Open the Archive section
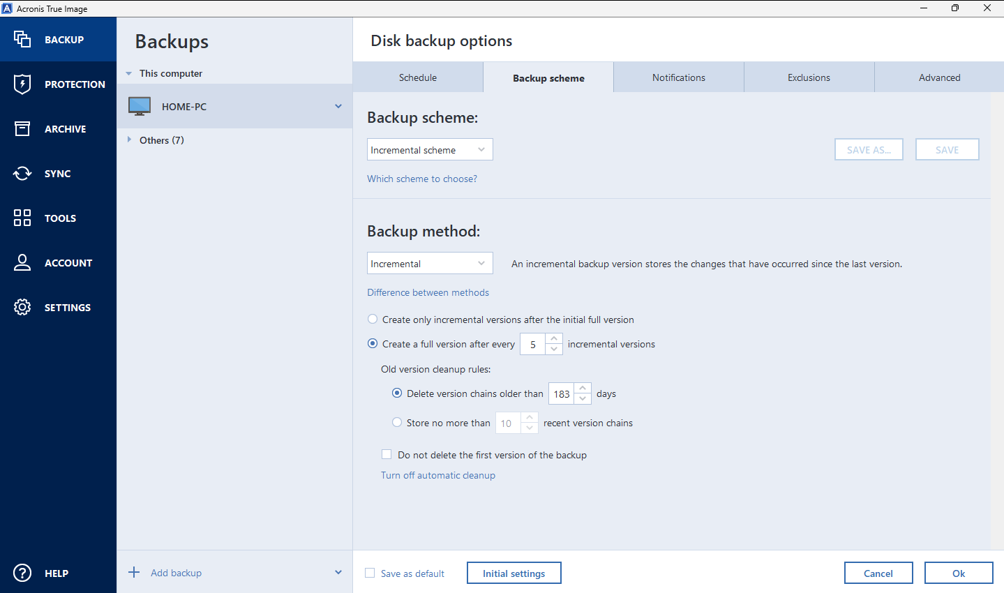The width and height of the screenshot is (1004, 593). tap(22, 128)
